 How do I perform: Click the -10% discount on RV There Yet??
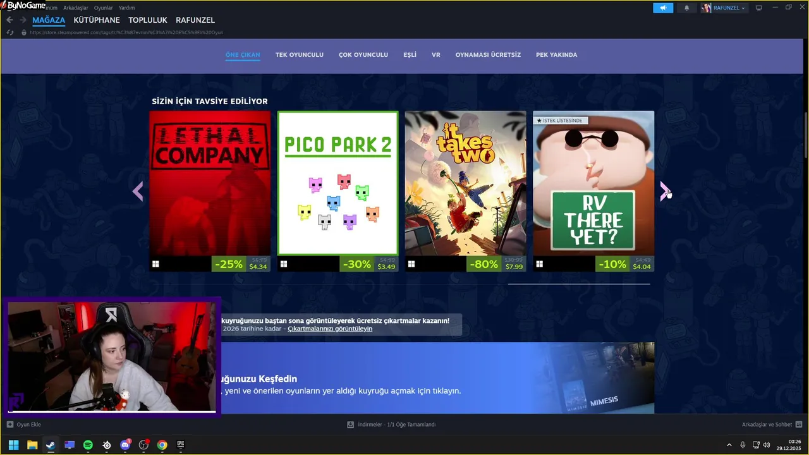pos(612,264)
